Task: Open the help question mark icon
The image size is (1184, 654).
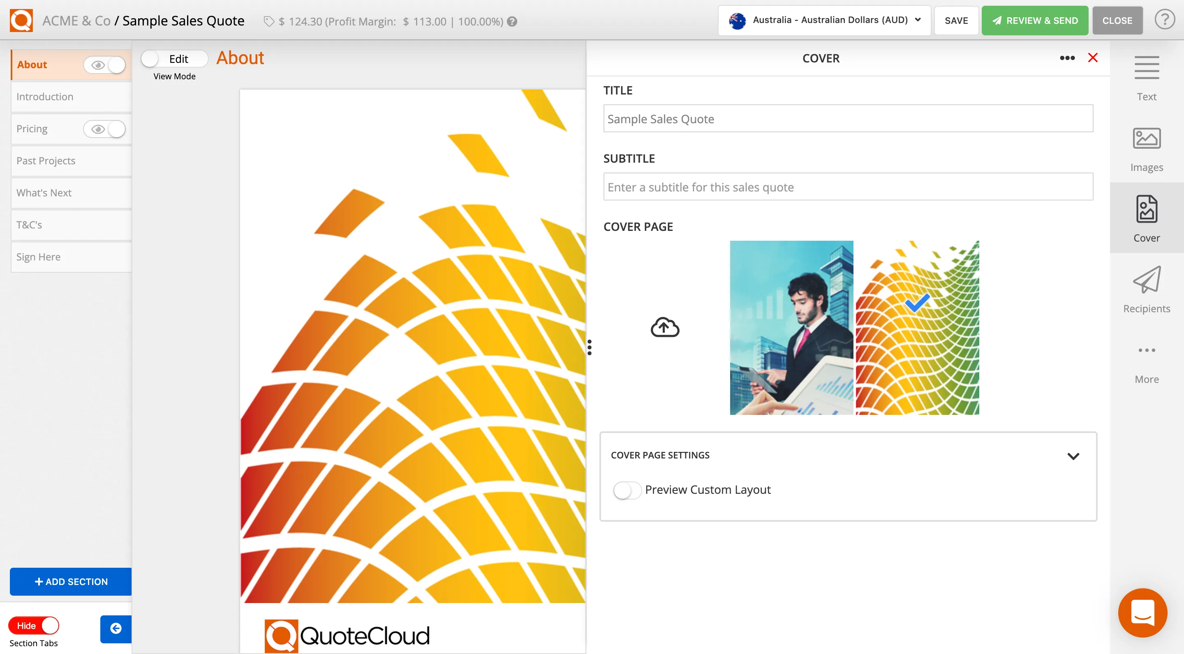Action: click(x=1165, y=20)
